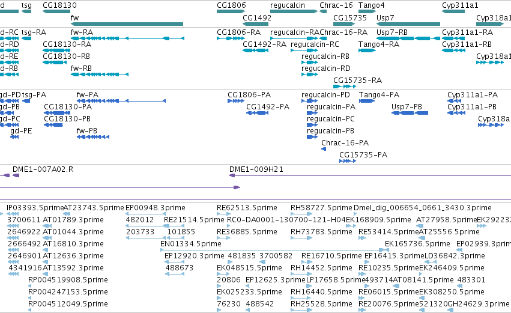Select the Cyp311a1-RA transcript label
511x313 pixels.
(x=467, y=32)
